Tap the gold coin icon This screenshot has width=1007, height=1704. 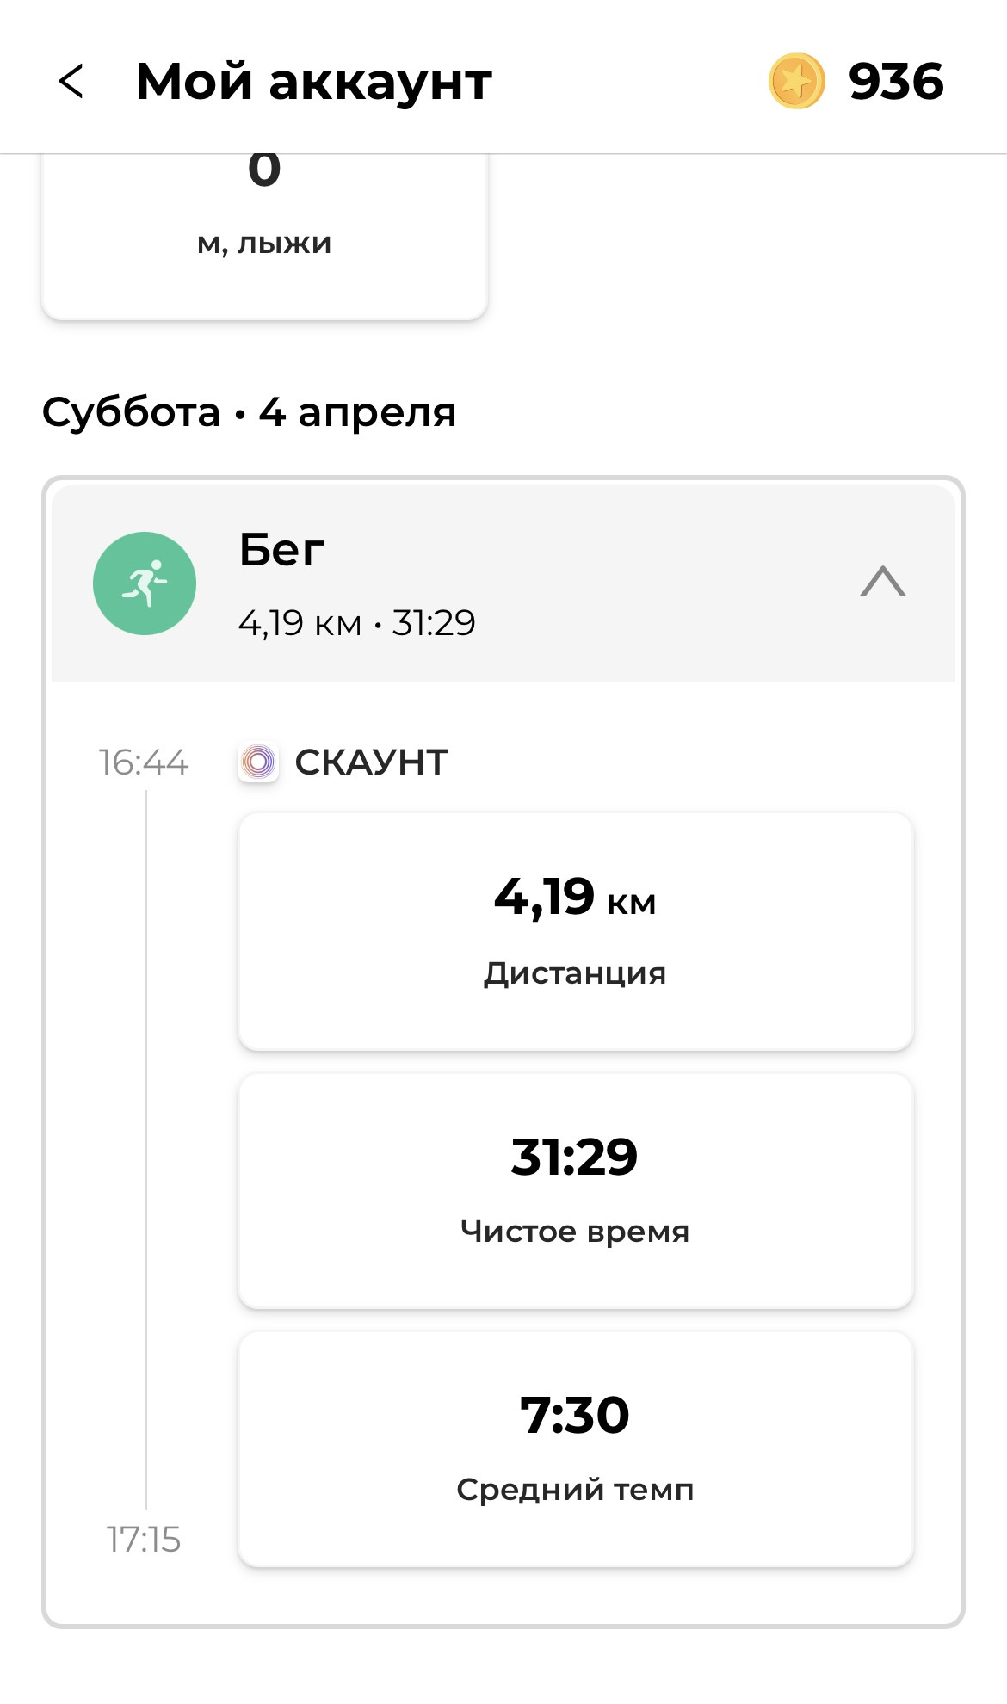(796, 82)
